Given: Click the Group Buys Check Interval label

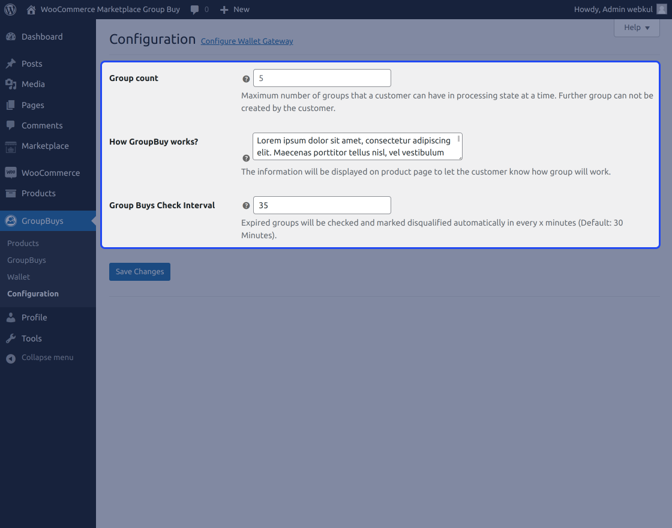Looking at the screenshot, I should pos(162,205).
